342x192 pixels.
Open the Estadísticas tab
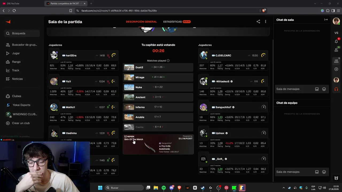coord(177,22)
